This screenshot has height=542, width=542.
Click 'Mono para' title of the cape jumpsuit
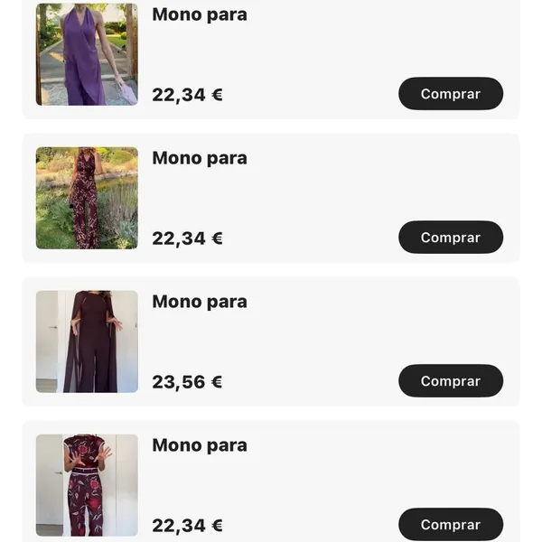200,302
